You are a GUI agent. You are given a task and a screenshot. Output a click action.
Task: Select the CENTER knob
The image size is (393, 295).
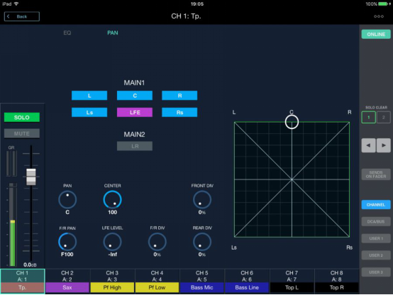pyautogui.click(x=112, y=200)
